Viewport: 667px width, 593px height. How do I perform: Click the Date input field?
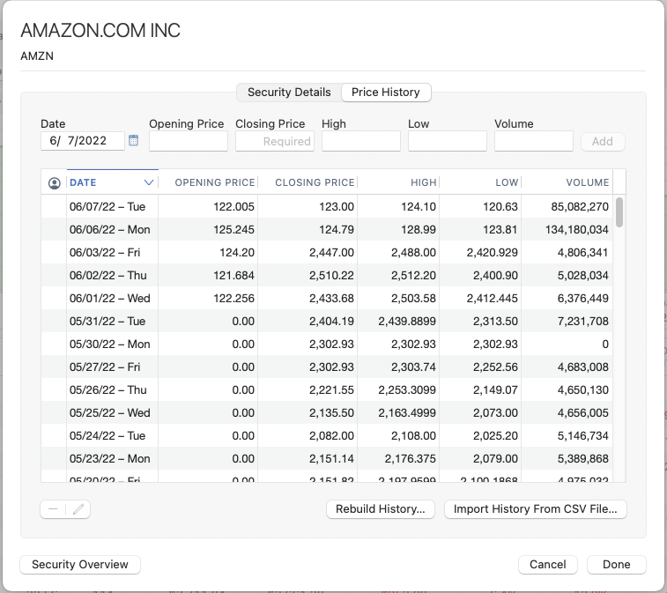(x=83, y=141)
